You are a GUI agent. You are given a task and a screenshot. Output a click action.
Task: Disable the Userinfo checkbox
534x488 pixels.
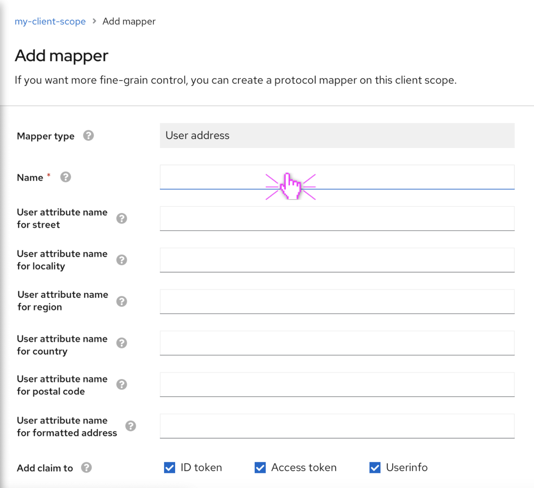pyautogui.click(x=375, y=468)
